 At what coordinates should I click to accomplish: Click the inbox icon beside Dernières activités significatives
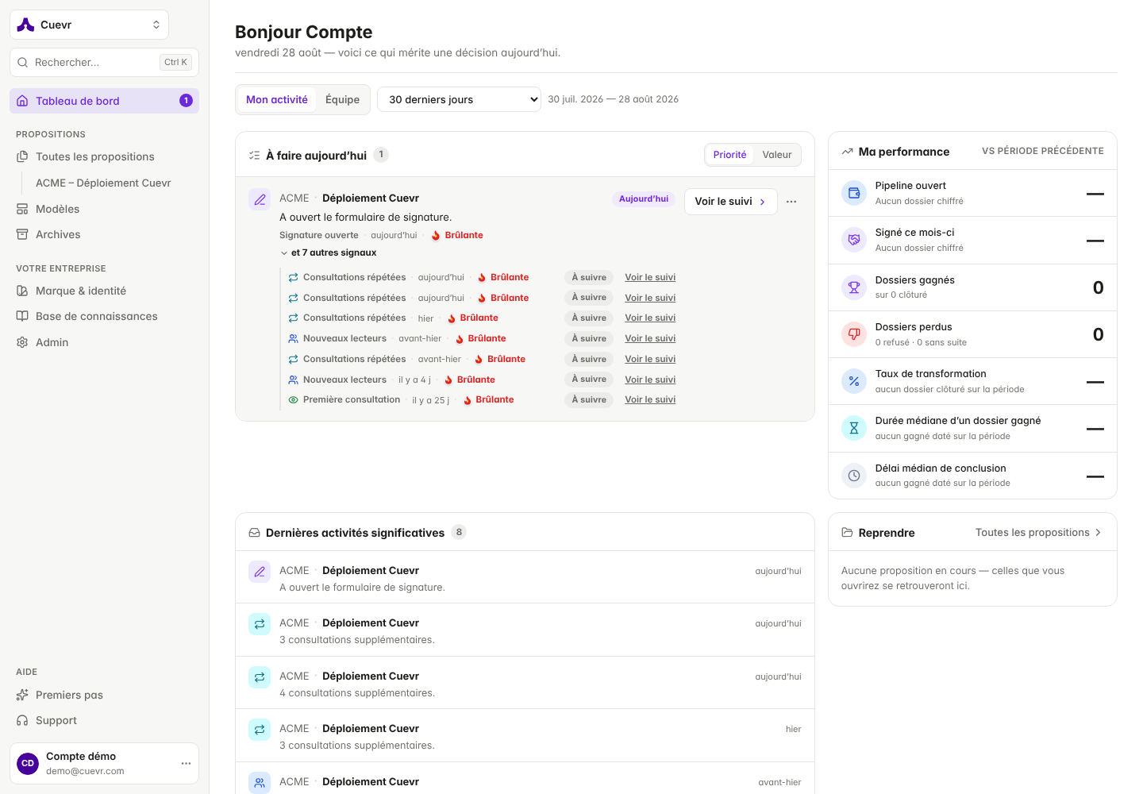[x=255, y=533]
